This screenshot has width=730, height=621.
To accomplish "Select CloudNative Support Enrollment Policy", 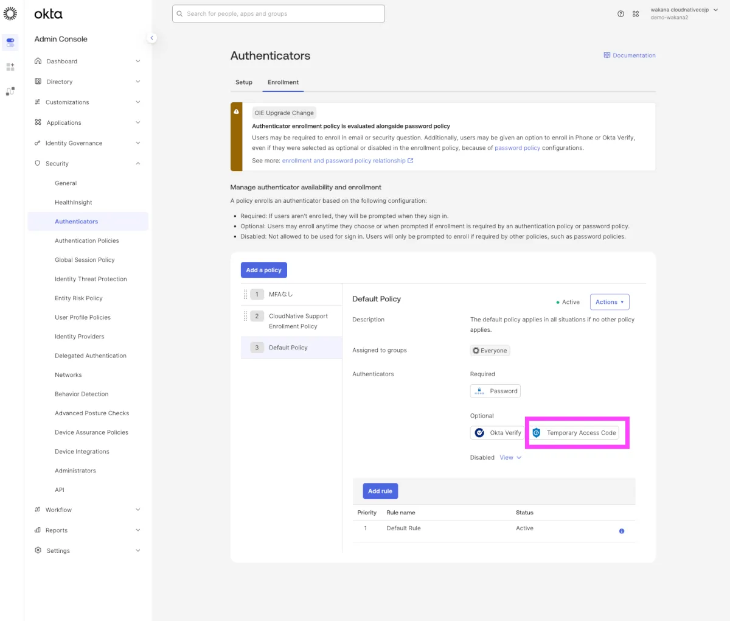I will coord(297,321).
